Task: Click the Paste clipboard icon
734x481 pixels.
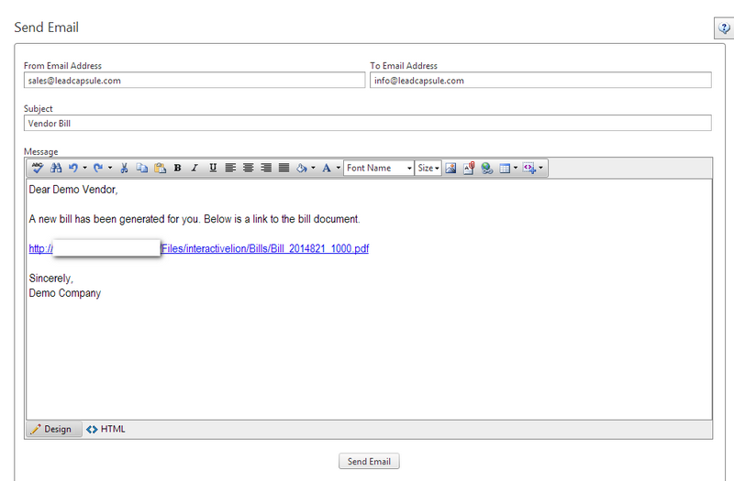Action: pyautogui.click(x=160, y=169)
